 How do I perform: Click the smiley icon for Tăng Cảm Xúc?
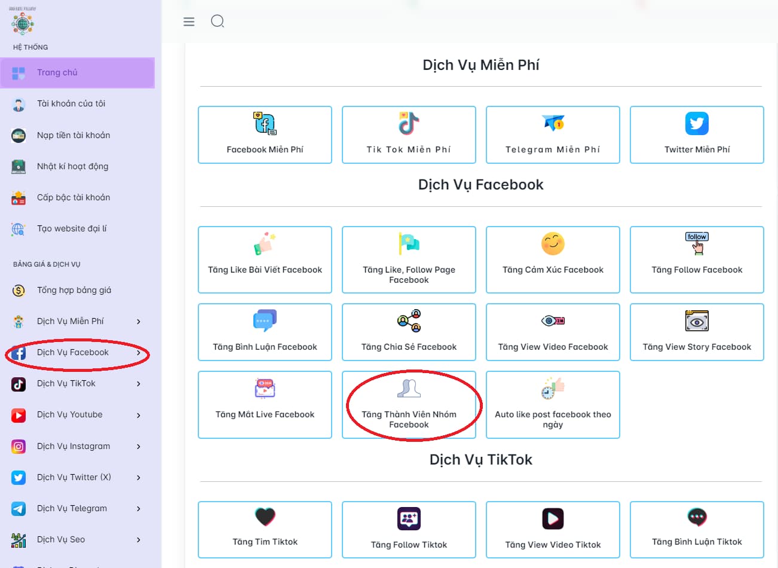553,243
